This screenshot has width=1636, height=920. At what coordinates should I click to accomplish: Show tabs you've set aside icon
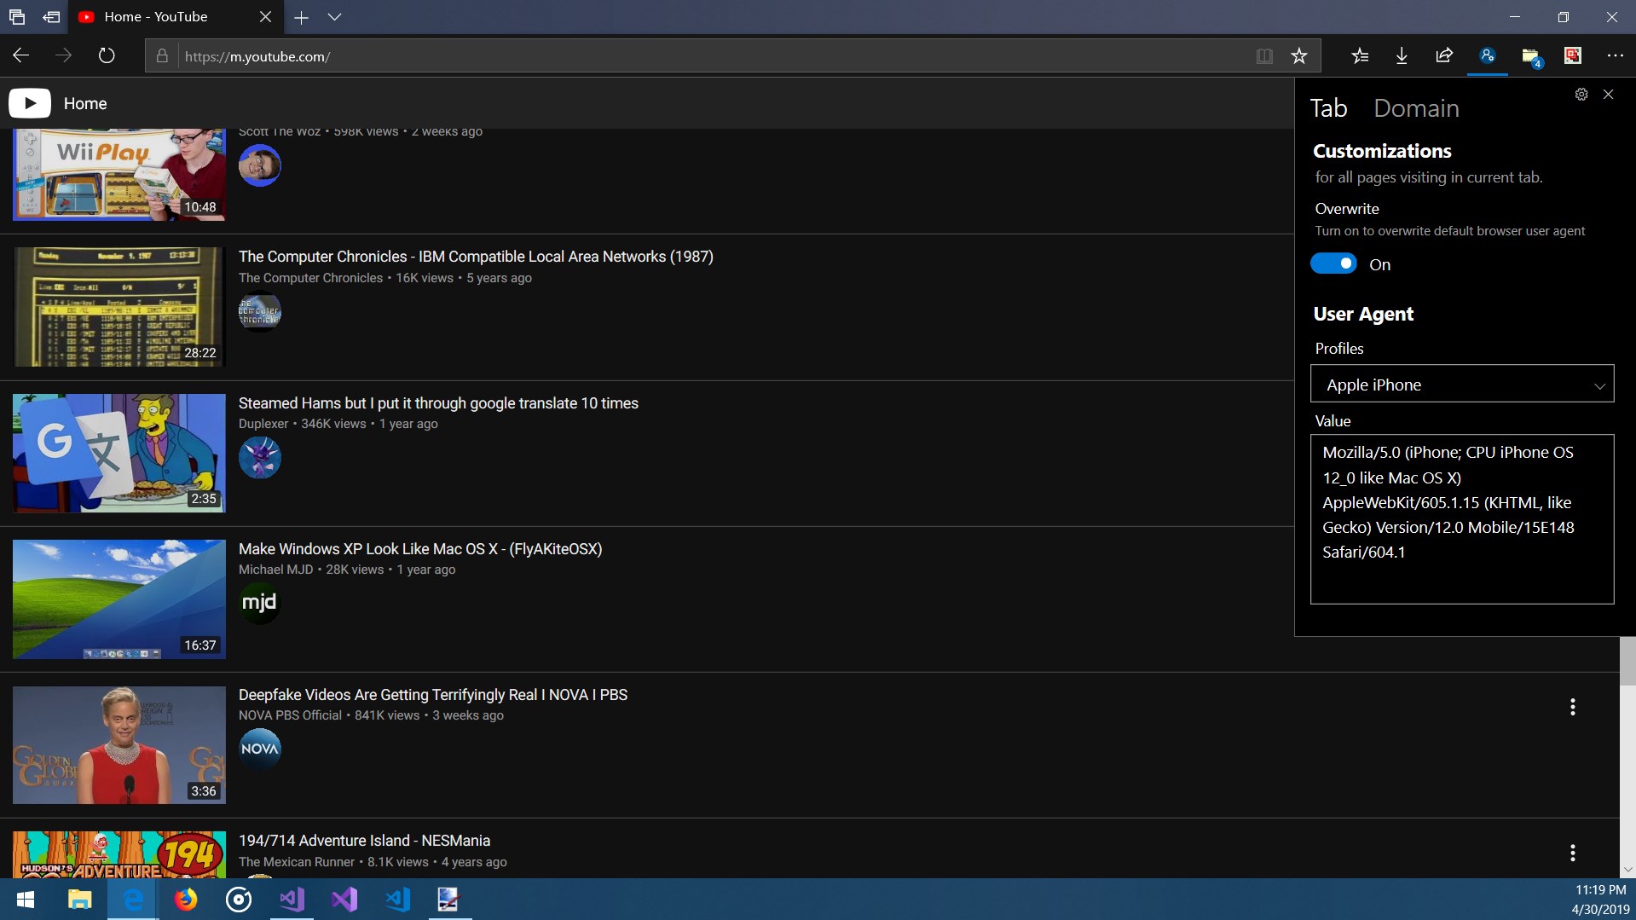pyautogui.click(x=16, y=17)
